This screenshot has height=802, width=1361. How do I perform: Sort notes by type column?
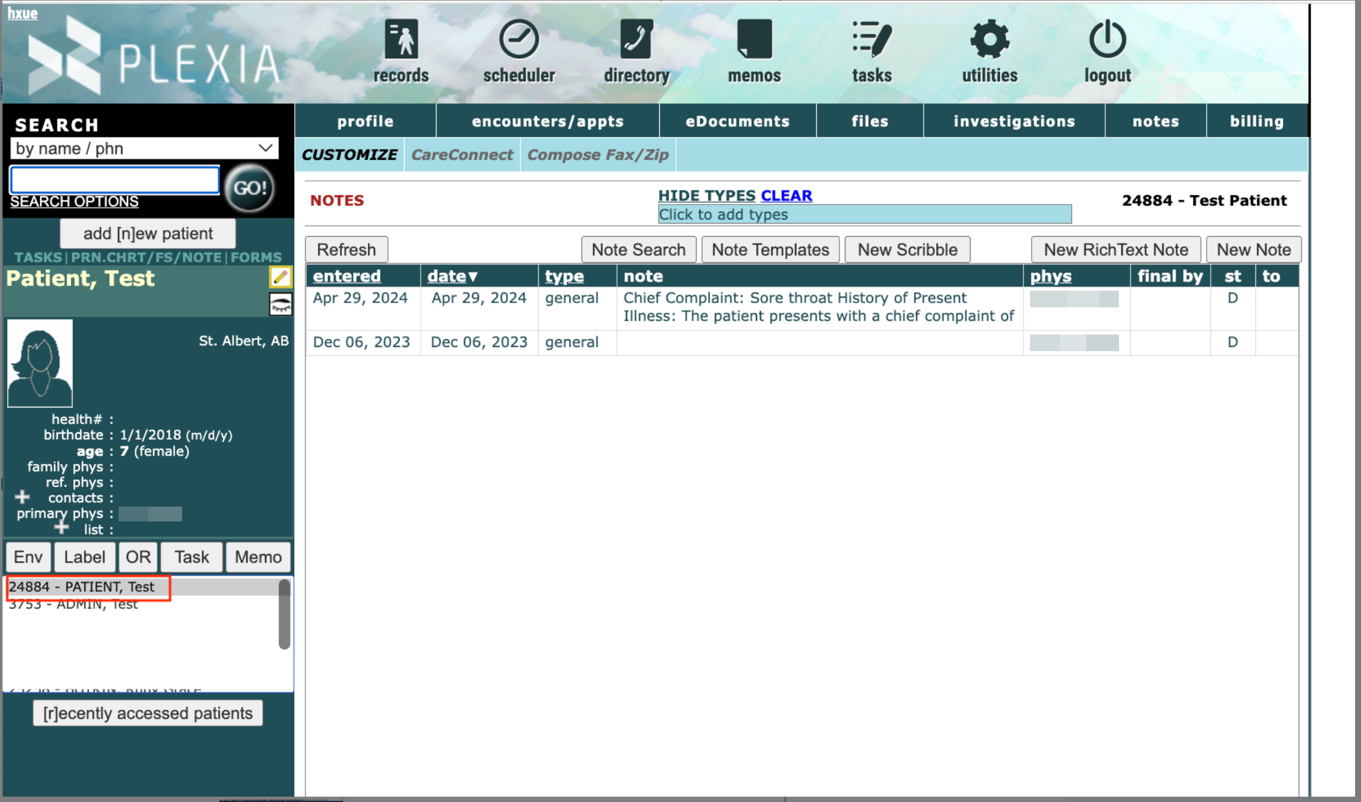pyautogui.click(x=564, y=276)
